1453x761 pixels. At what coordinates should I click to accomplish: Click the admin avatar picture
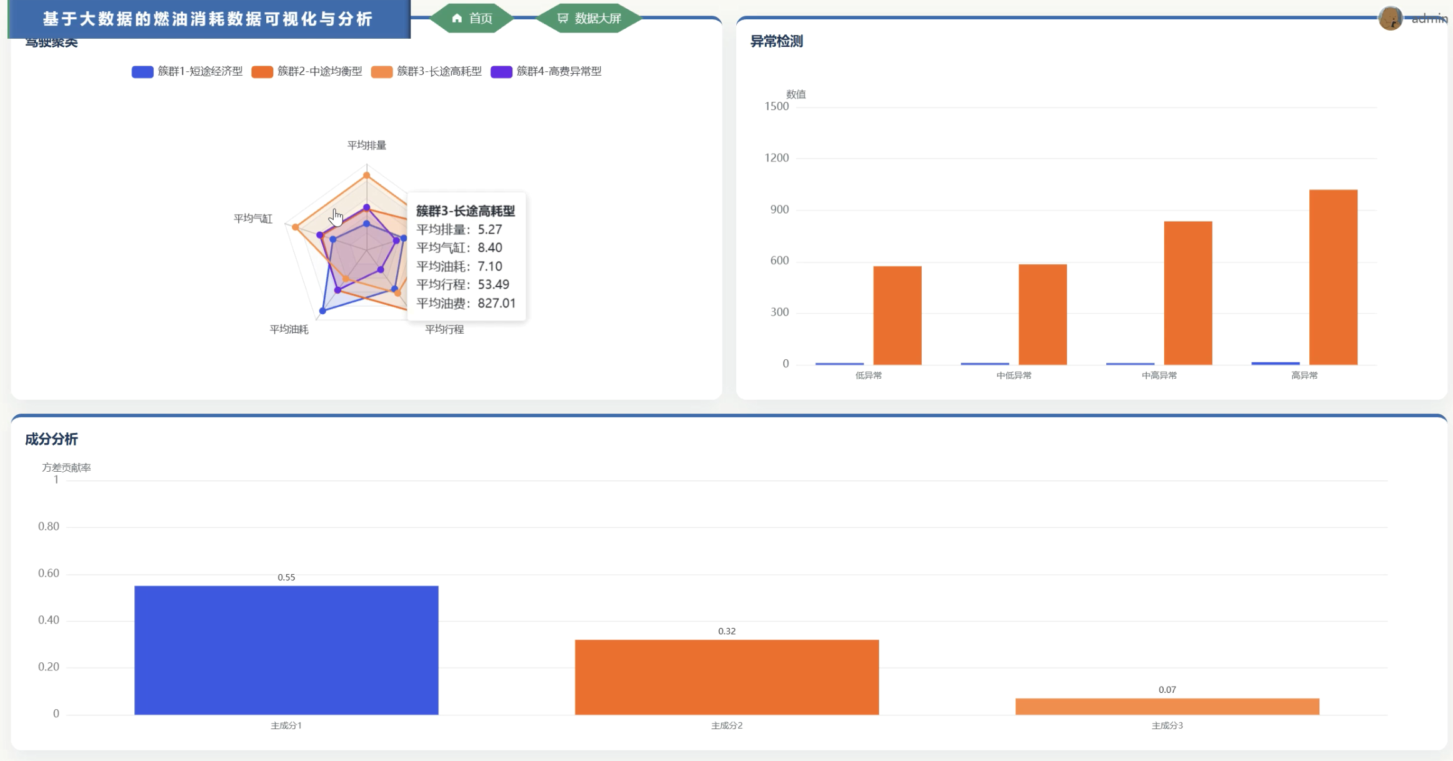[1391, 18]
